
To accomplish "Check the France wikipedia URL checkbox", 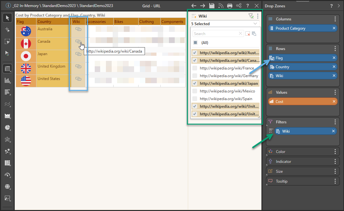I will 195,68.
